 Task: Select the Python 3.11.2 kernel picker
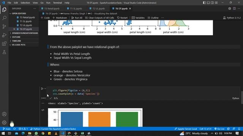[232, 18]
